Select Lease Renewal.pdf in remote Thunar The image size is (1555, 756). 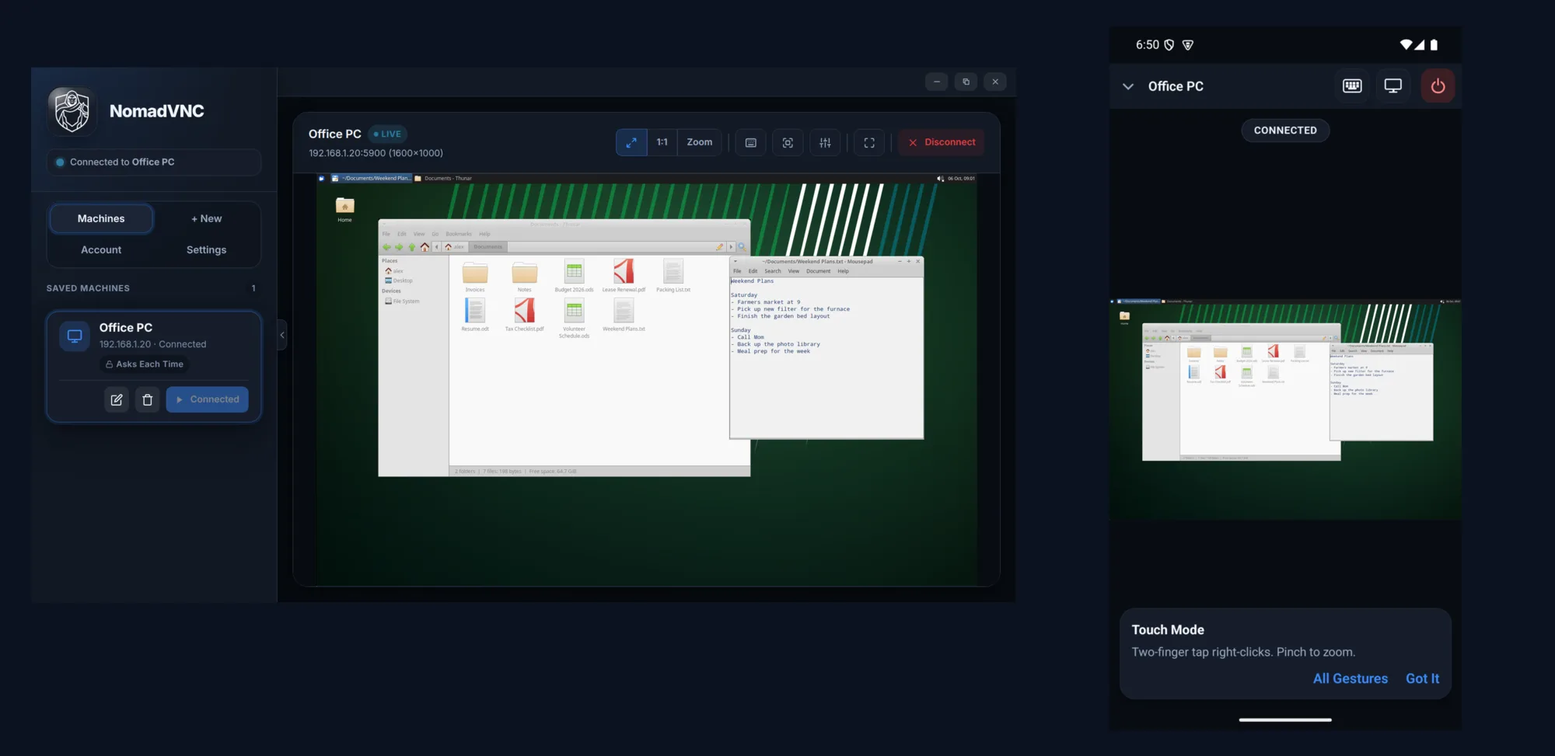click(624, 277)
